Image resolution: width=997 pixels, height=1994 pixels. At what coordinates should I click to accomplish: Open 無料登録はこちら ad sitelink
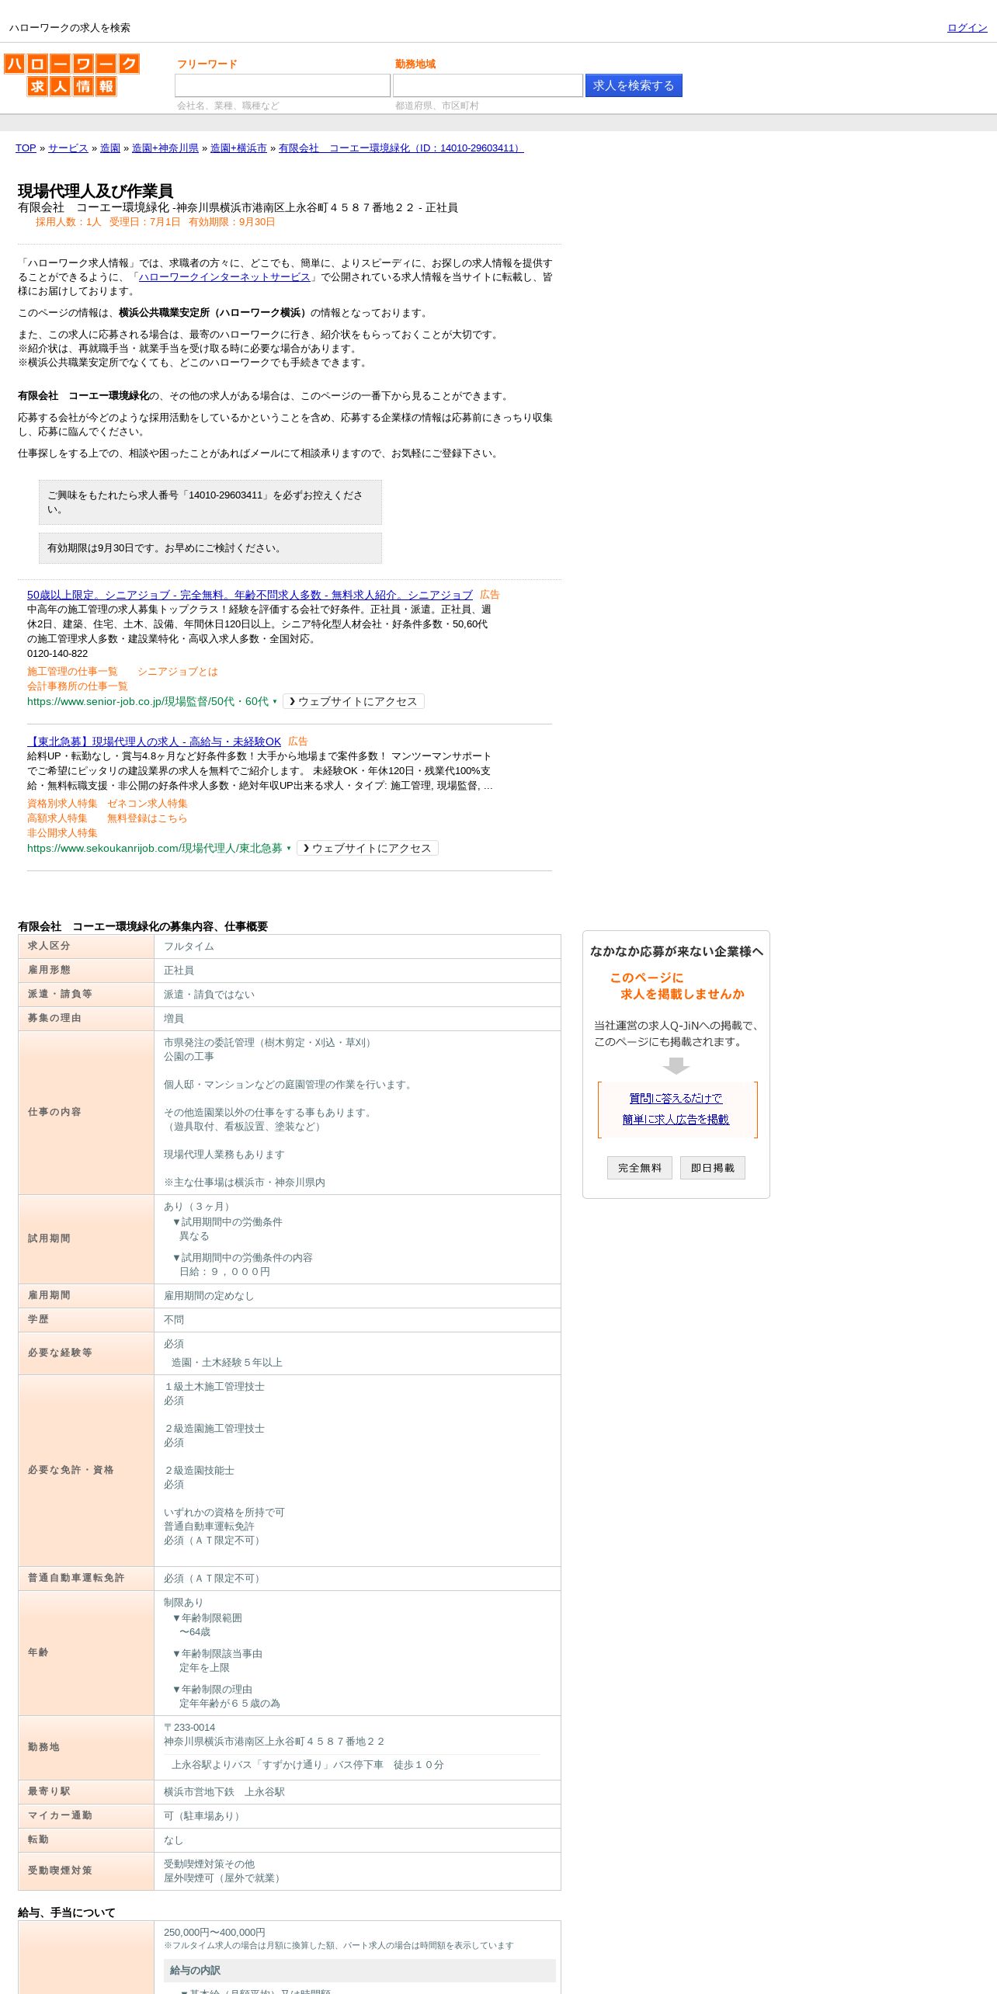click(148, 818)
